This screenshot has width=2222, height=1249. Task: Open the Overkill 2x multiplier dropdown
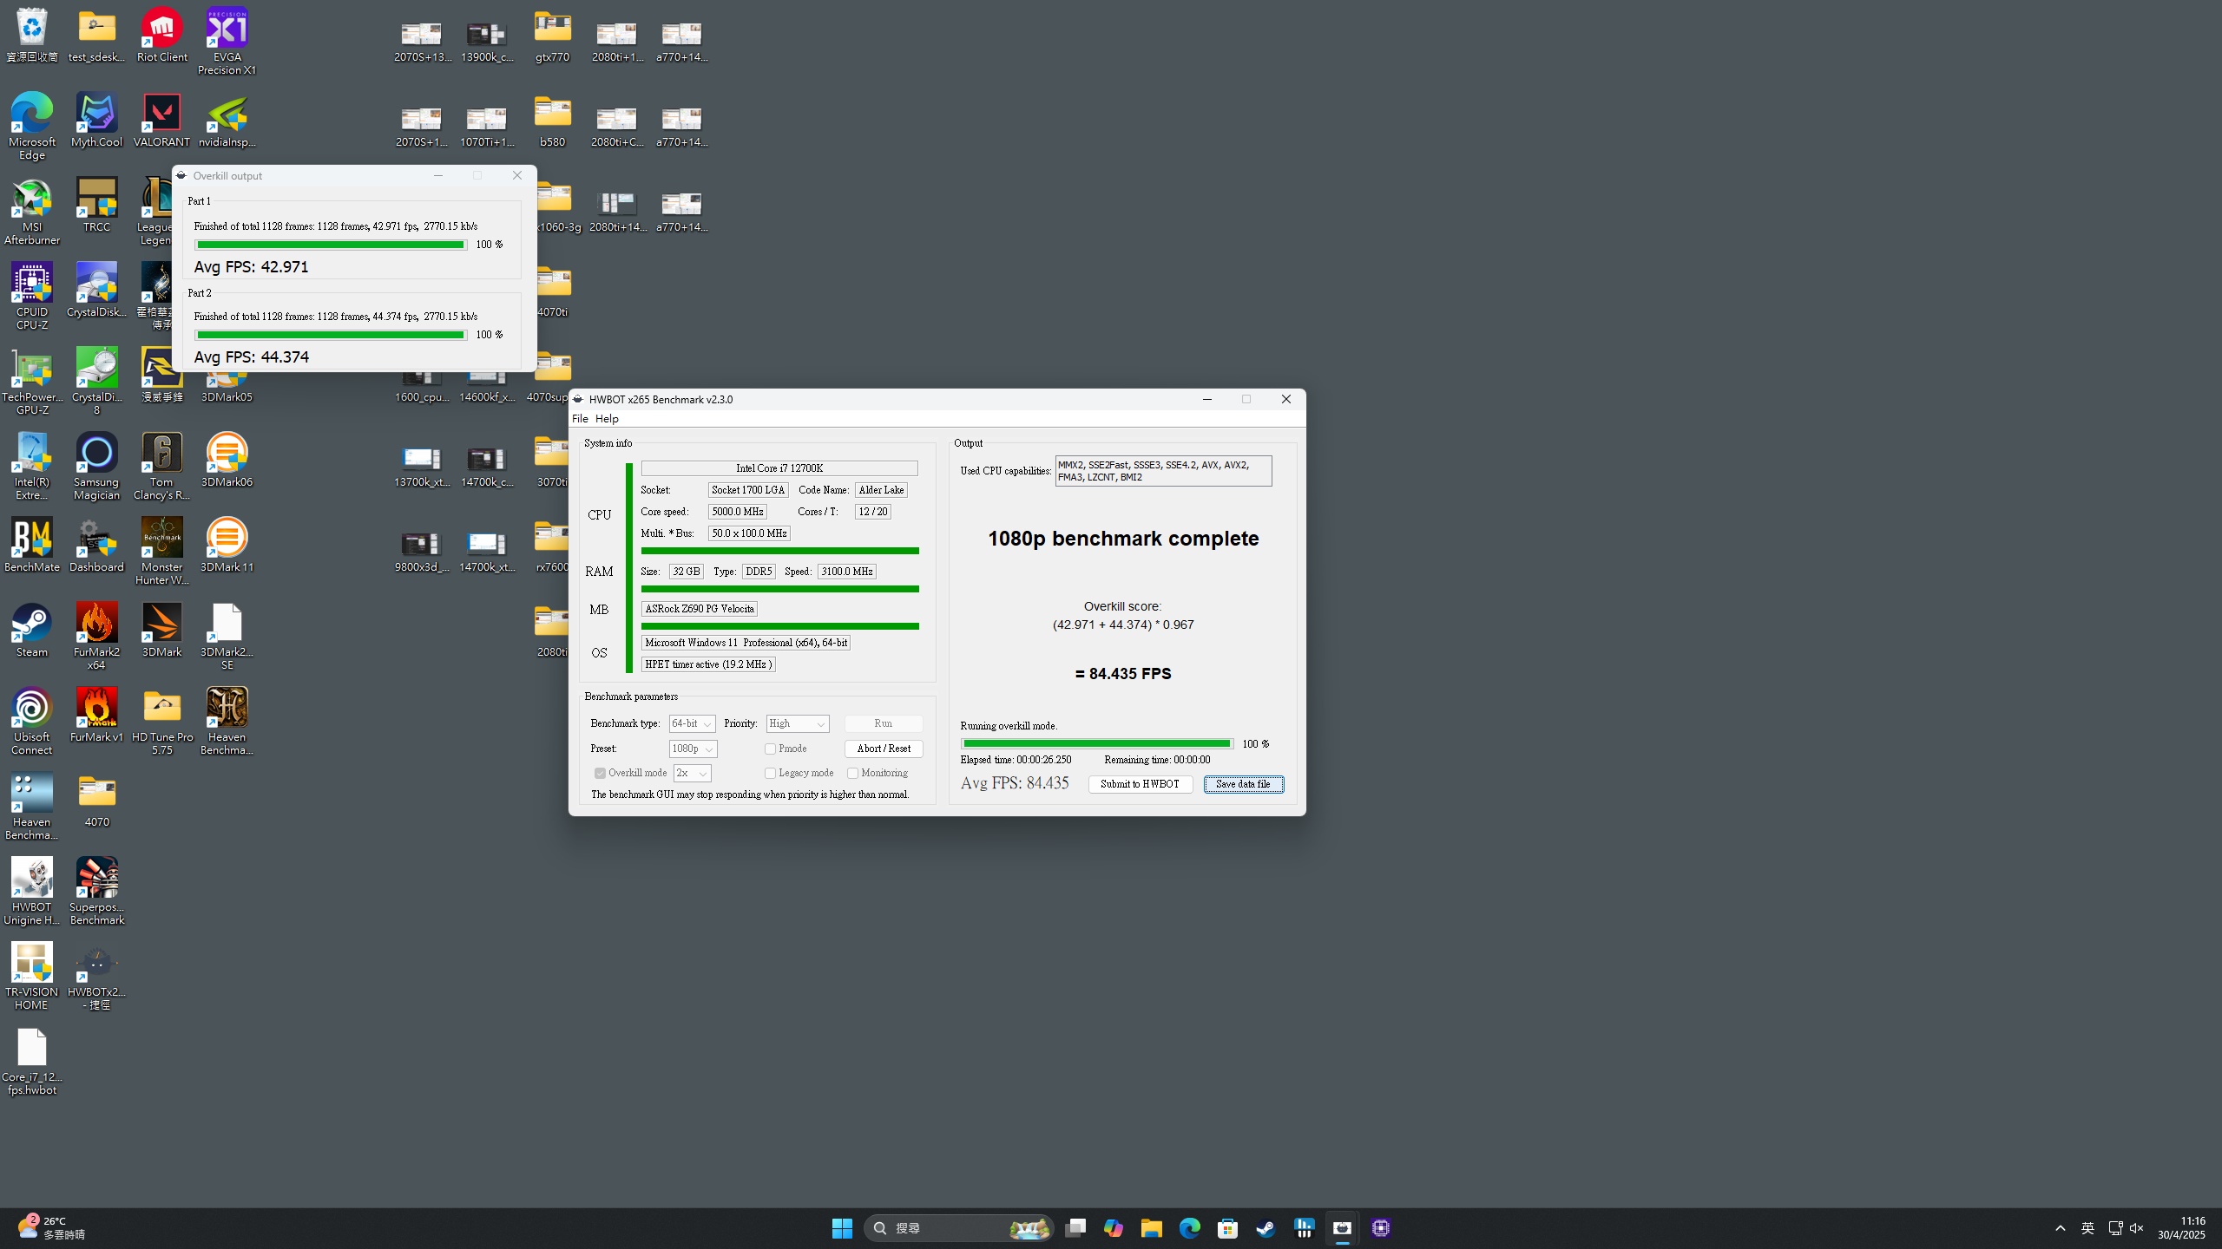click(692, 773)
